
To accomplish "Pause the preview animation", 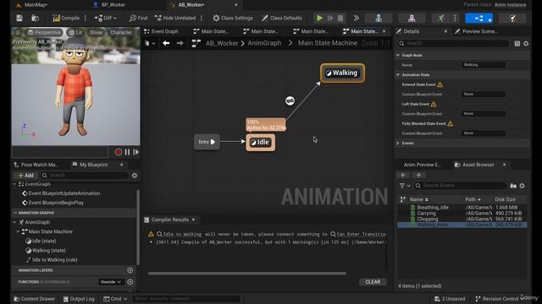I will pos(127,152).
